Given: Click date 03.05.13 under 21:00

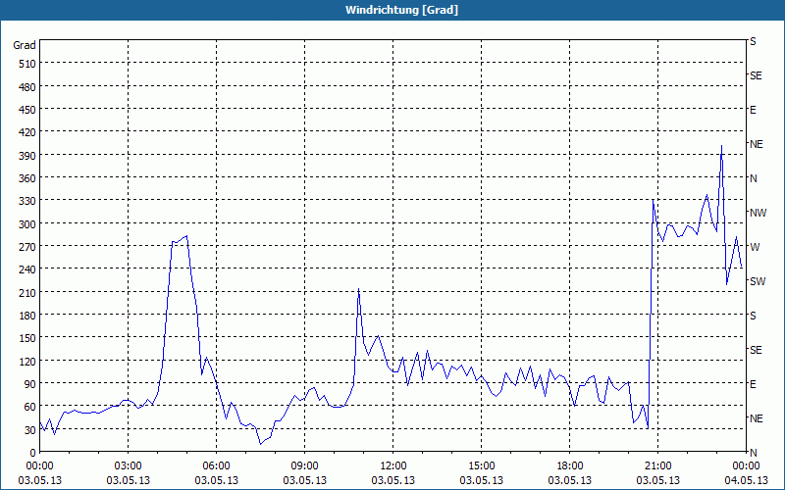Looking at the screenshot, I should (x=657, y=480).
